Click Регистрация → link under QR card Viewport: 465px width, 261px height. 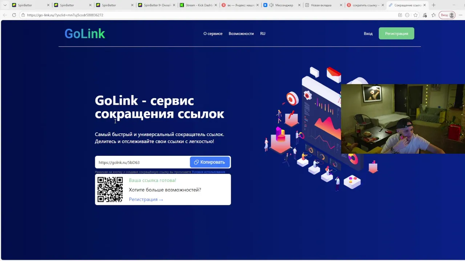pos(146,199)
